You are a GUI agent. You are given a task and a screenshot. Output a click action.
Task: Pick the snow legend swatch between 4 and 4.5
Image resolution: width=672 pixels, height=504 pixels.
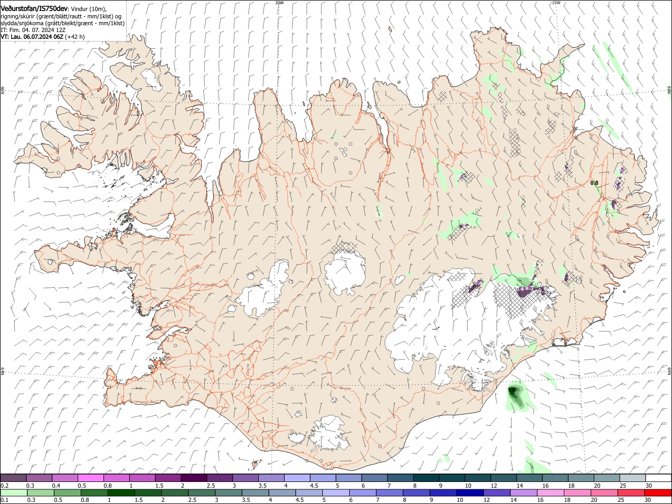pyautogui.click(x=297, y=478)
